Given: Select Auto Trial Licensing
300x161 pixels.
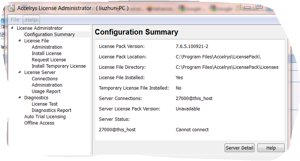Looking at the screenshot, I should point(45,117).
